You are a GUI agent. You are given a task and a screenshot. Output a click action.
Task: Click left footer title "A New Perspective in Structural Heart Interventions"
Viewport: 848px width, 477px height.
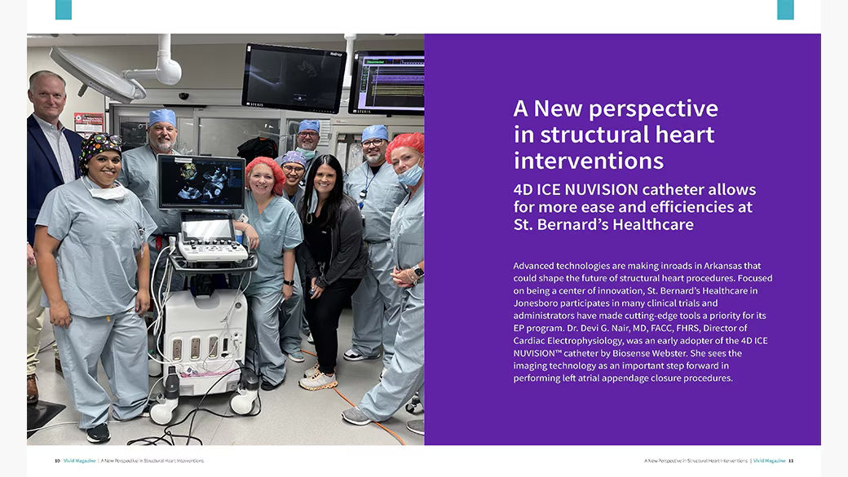152,461
